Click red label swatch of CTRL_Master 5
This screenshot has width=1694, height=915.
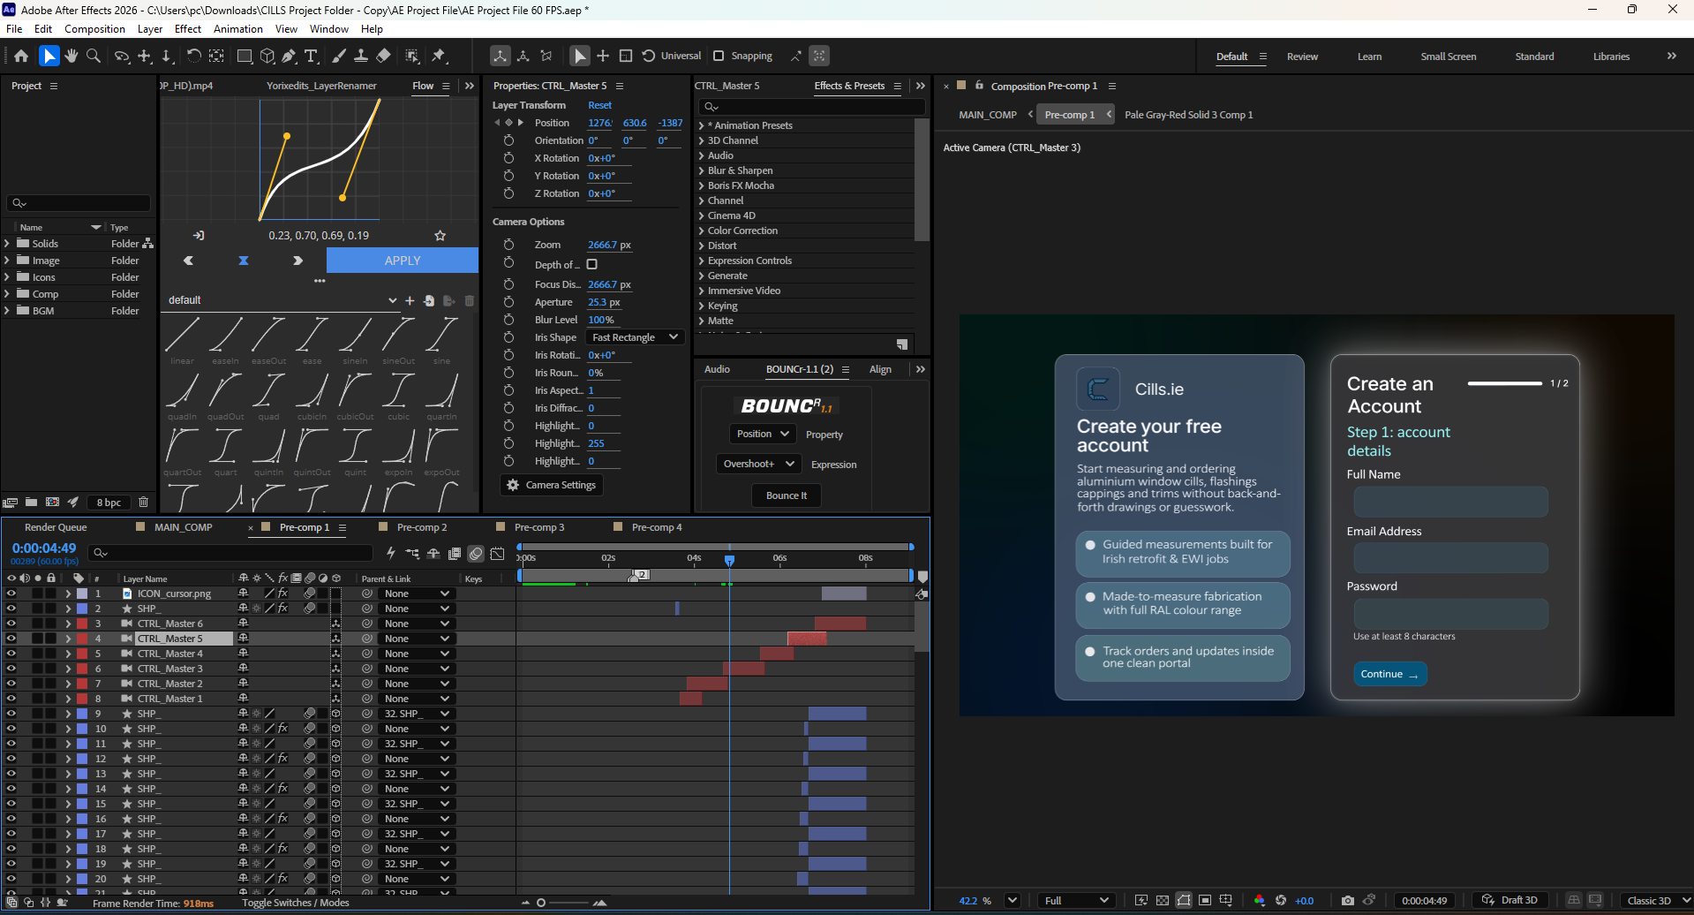(82, 639)
